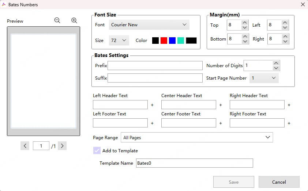The height and width of the screenshot is (191, 308).
Task: Uncheck the Add to Template checkbox
Action: [x=97, y=150]
